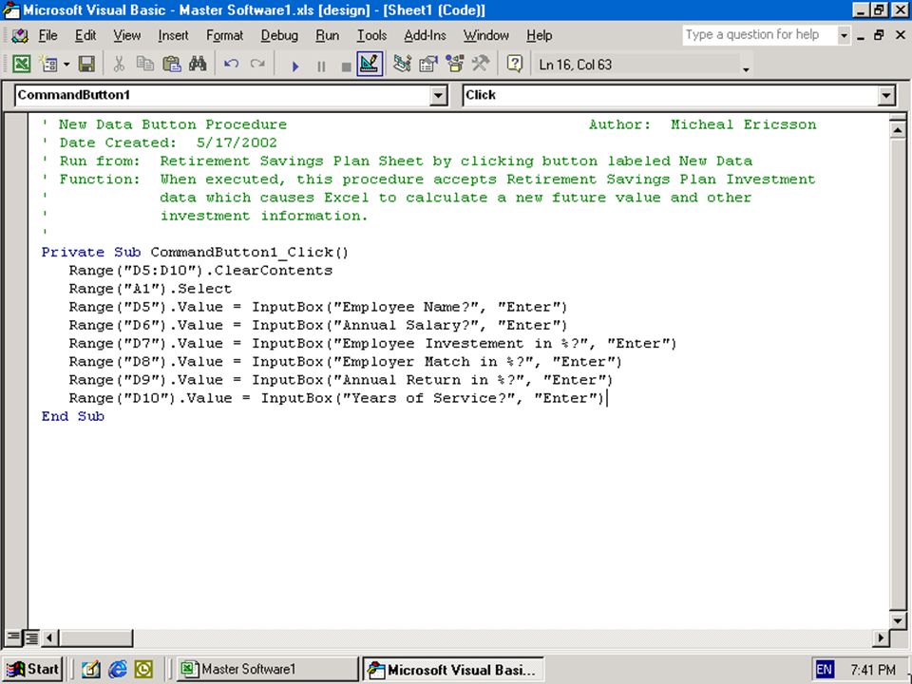Switch to Full Module View button
Screen dimensions: 912x684
click(31, 638)
